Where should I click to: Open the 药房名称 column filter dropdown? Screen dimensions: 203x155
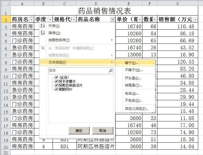pyautogui.click(x=31, y=20)
